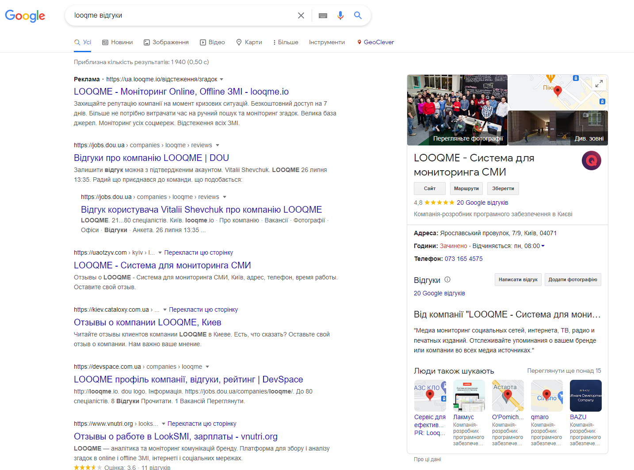This screenshot has width=634, height=470.
Task: Open LOOQME Моніторинг Online ad result
Action: coord(181,92)
